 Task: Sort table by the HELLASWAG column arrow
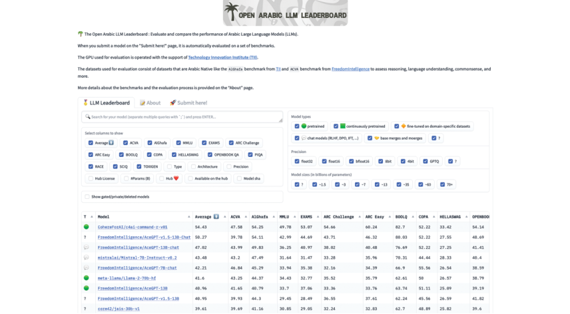(x=466, y=217)
